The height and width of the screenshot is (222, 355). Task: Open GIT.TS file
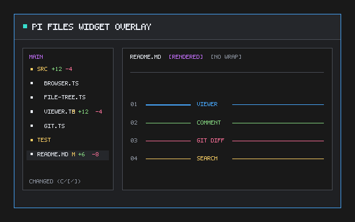coord(54,126)
